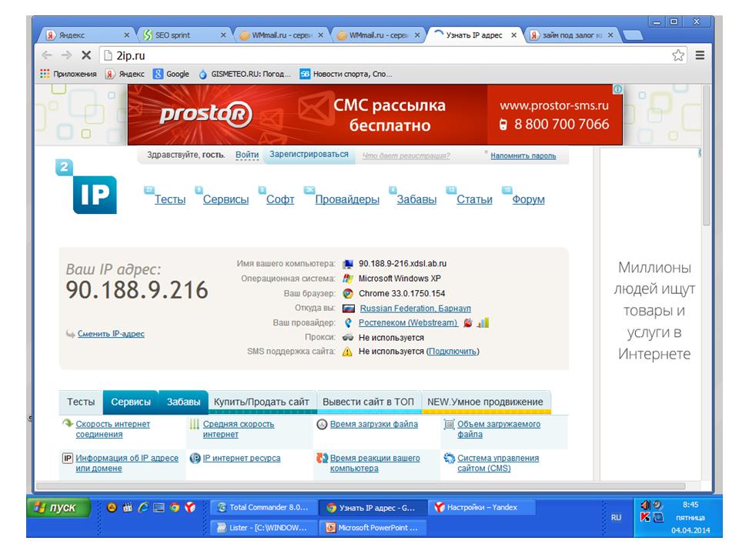Click the globe icon by IP интернет ресурса
Viewport: 739px width, 554px height.
point(195,458)
